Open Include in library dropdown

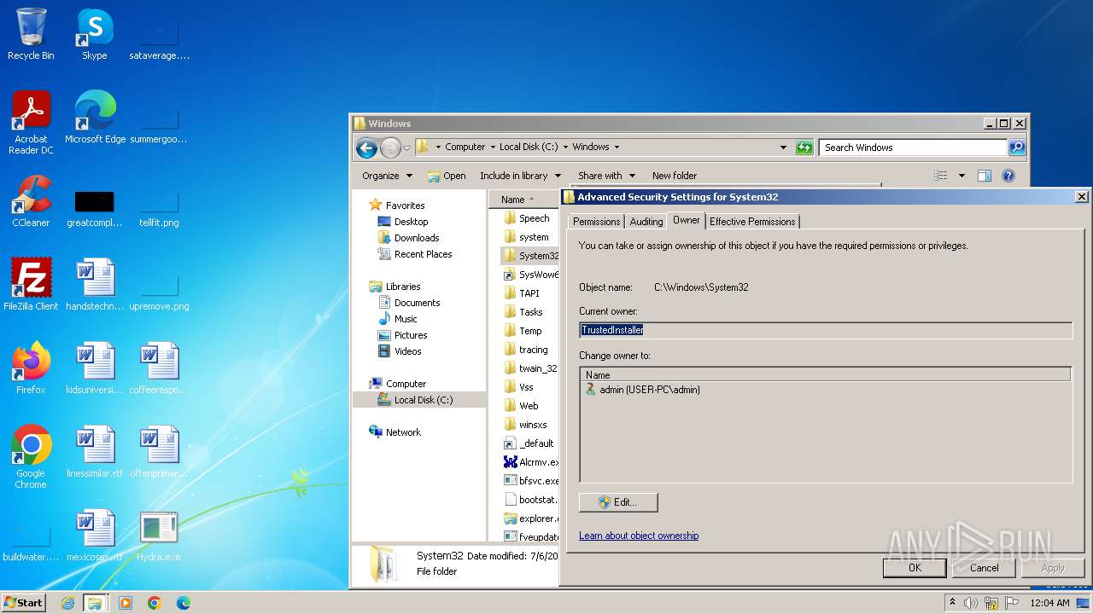click(520, 176)
